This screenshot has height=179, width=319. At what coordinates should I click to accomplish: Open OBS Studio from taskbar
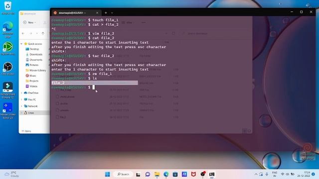[x=203, y=174]
